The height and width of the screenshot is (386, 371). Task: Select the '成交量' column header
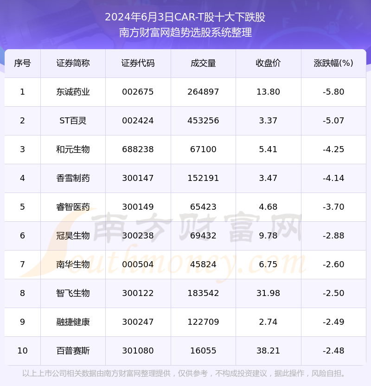click(203, 63)
